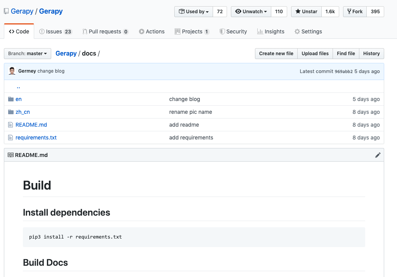Click the '8 days ago' timestamp for README.md
Screen dimensions: 397x277
pos(366,125)
